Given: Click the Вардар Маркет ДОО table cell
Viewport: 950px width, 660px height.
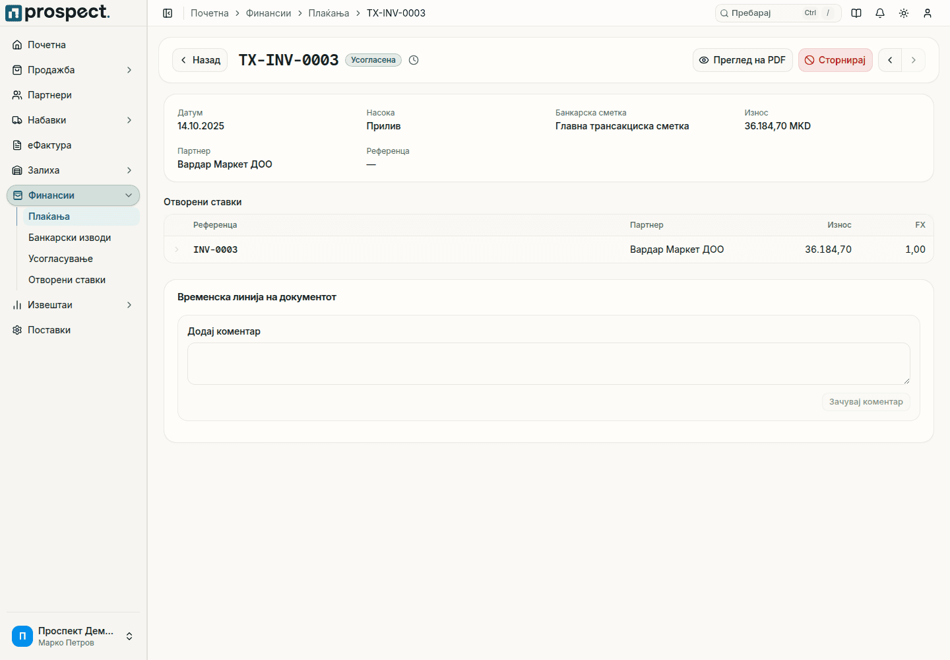Looking at the screenshot, I should 677,249.
